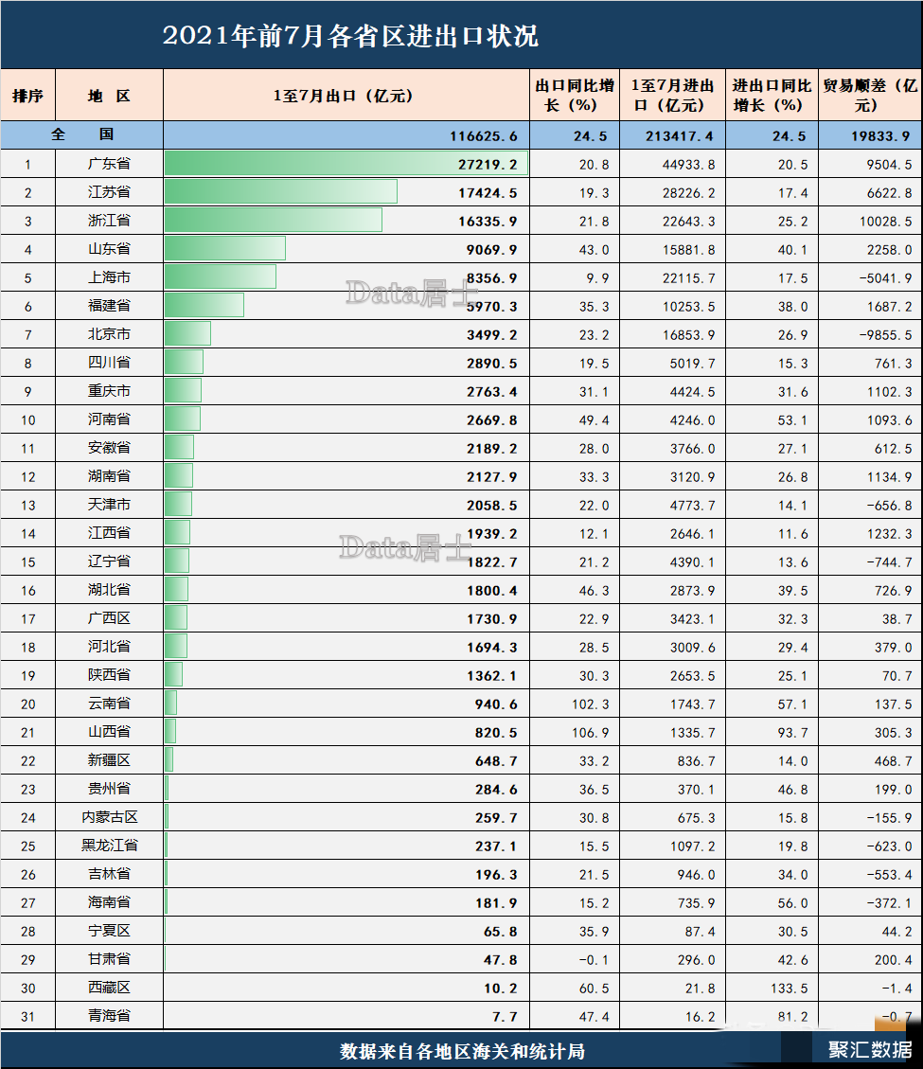923x1069 pixels.
Task: Click the 贸易顺差（亿元） header
Action: coord(870,96)
